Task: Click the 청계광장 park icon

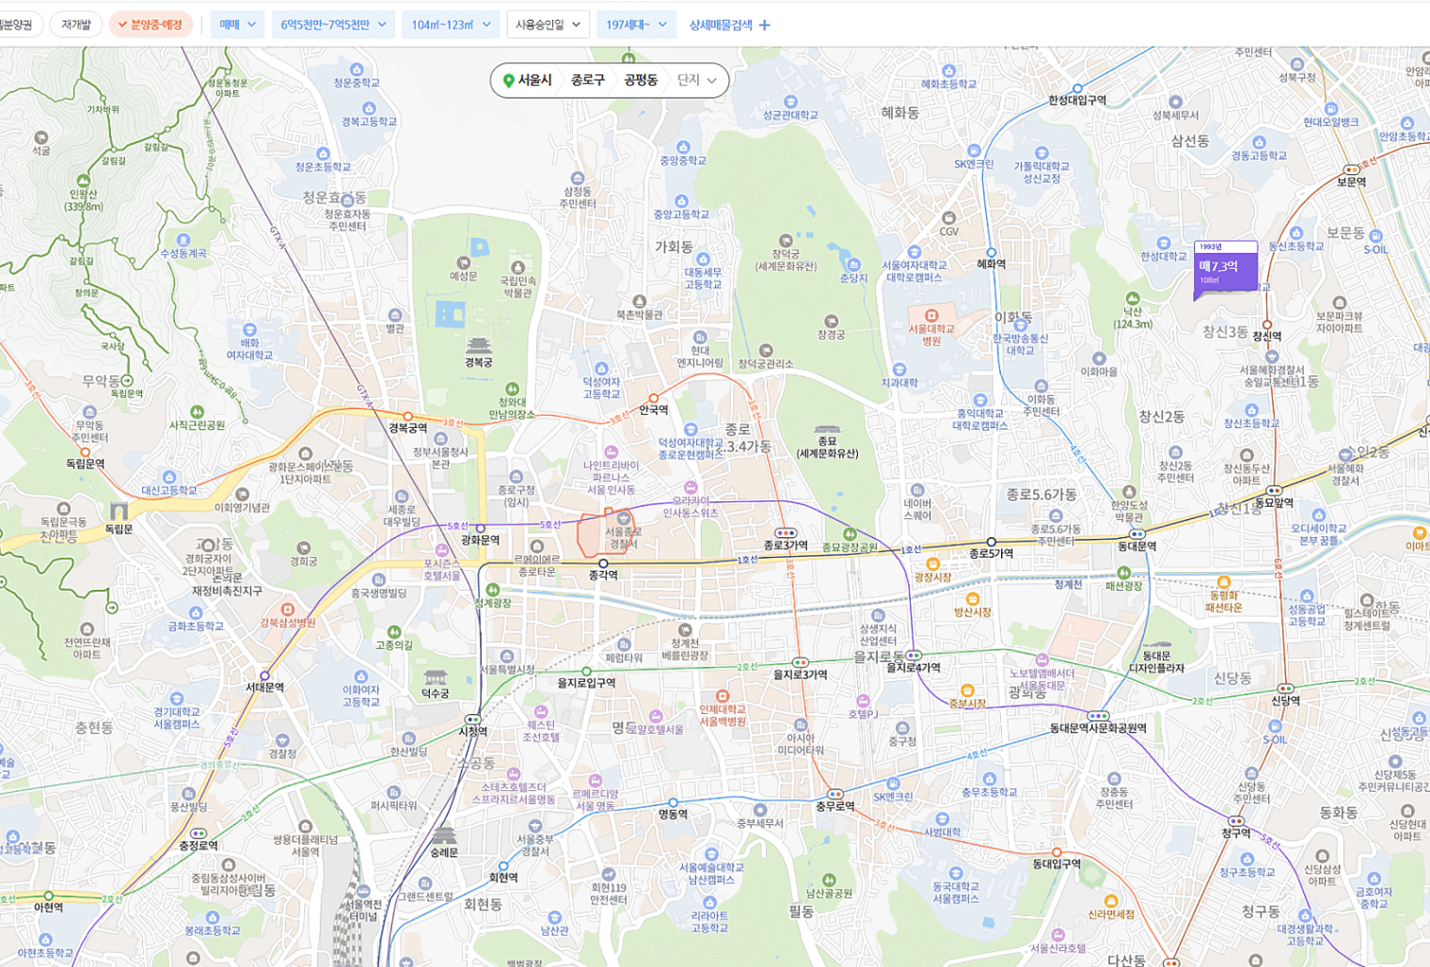Action: tap(492, 591)
